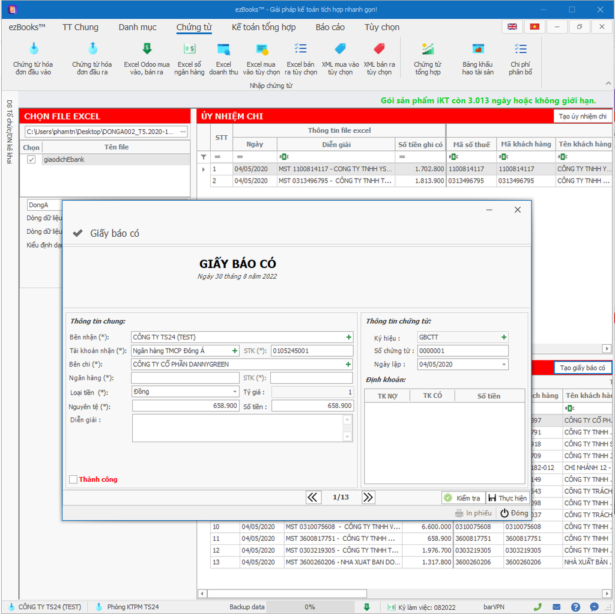The width and height of the screenshot is (615, 614).
Task: Expand the Loại tiền dropdown
Action: pyautogui.click(x=235, y=392)
